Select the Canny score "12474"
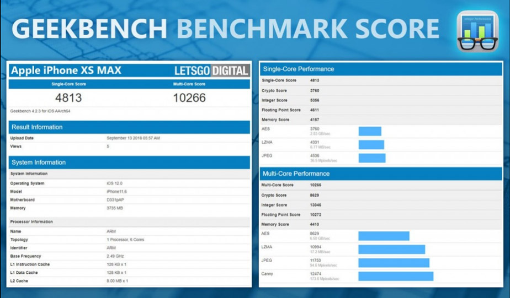 (316, 274)
